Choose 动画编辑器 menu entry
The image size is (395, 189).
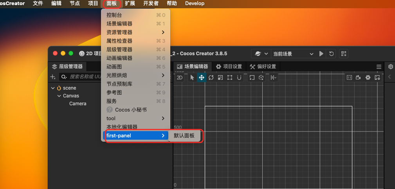pyautogui.click(x=136, y=58)
